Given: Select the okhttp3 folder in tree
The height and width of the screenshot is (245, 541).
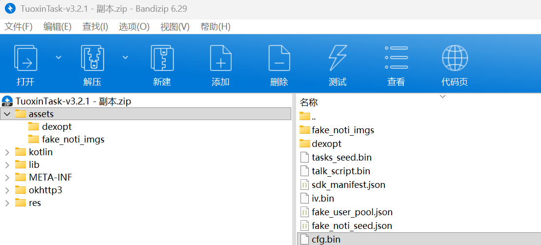Looking at the screenshot, I should coord(45,190).
